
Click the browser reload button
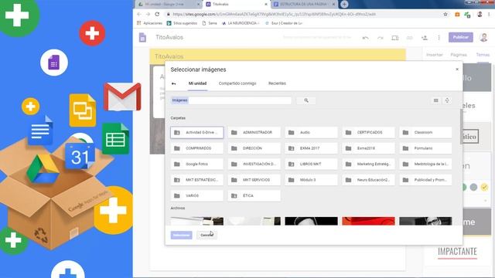[x=157, y=14]
